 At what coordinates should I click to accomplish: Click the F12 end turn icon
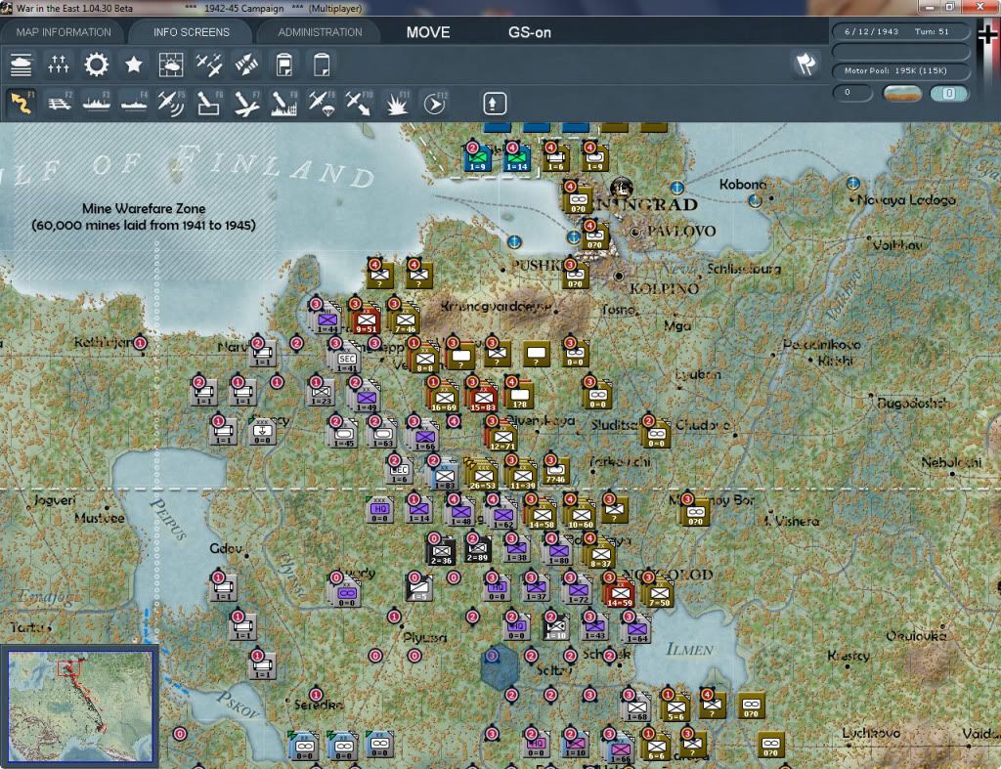pos(435,104)
